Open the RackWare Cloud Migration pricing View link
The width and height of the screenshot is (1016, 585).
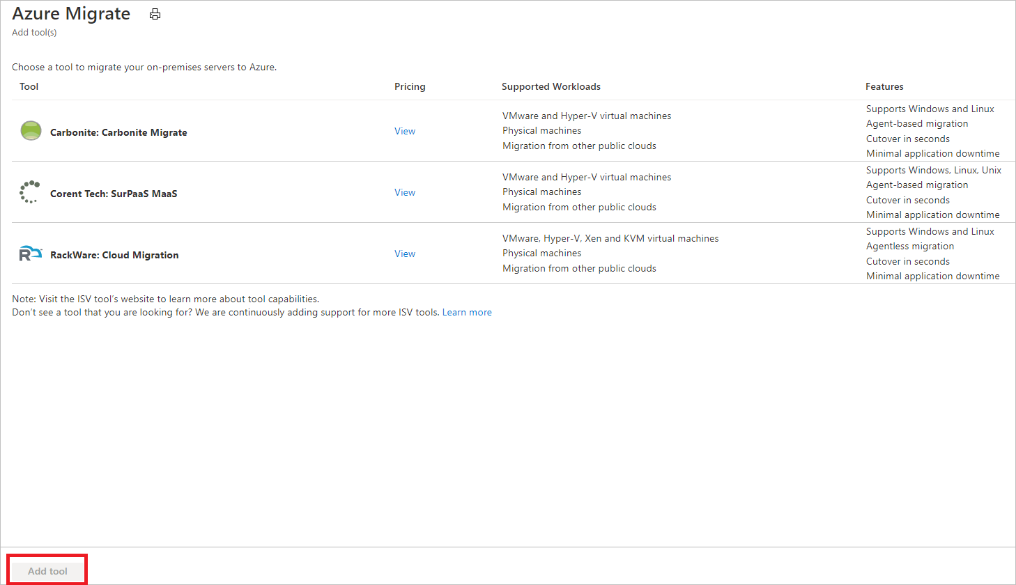point(405,253)
